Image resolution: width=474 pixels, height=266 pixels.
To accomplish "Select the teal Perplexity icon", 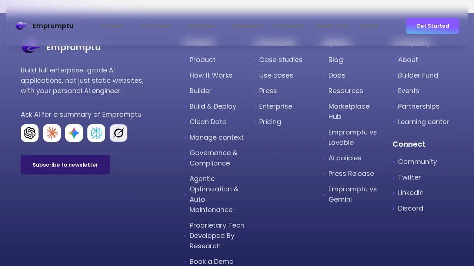I will coord(96,133).
